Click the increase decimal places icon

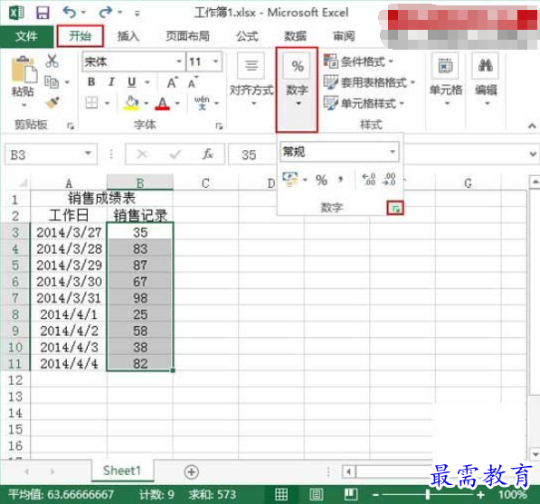[x=368, y=180]
